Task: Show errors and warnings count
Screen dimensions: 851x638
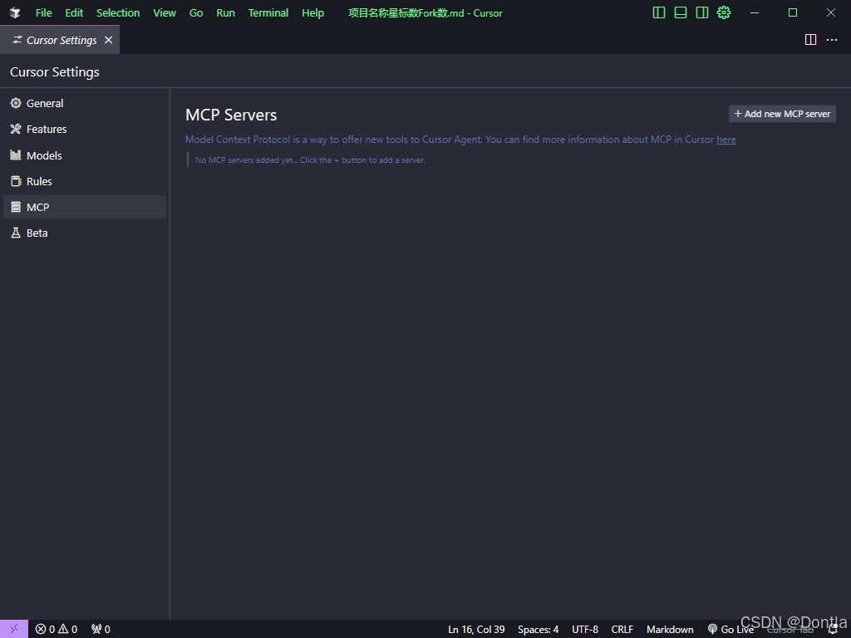Action: pos(57,630)
